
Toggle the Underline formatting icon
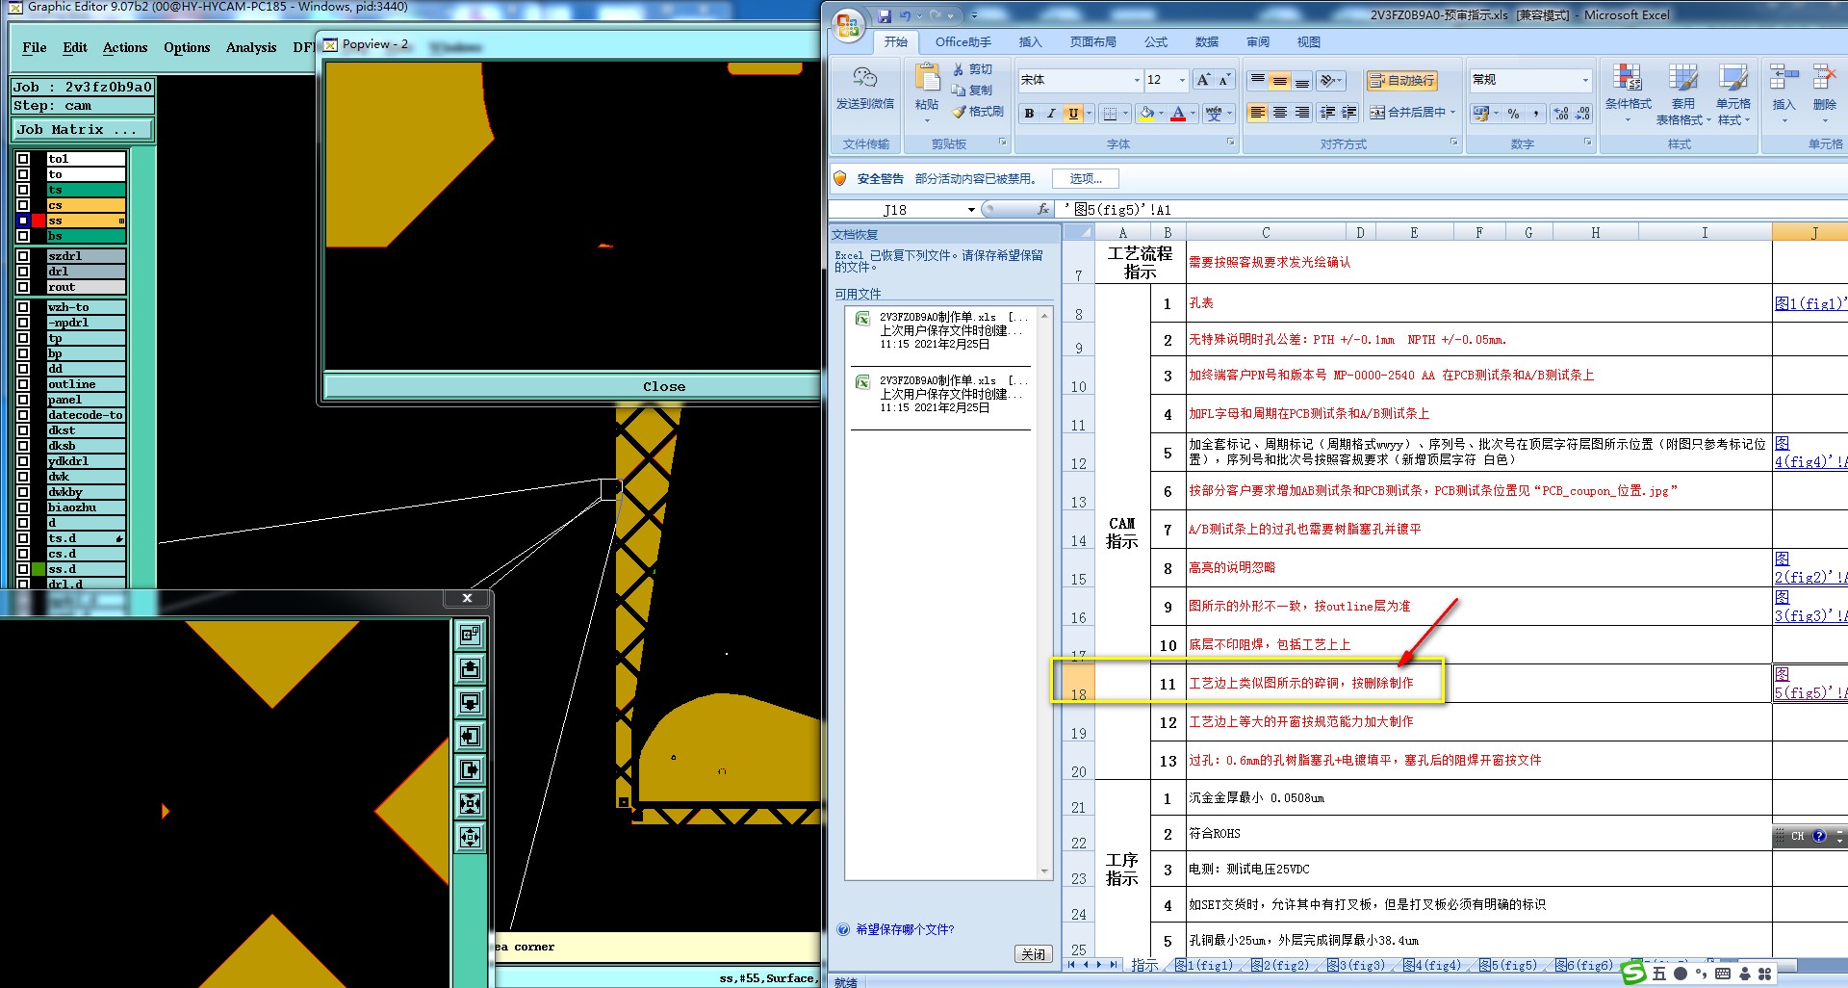1073,114
